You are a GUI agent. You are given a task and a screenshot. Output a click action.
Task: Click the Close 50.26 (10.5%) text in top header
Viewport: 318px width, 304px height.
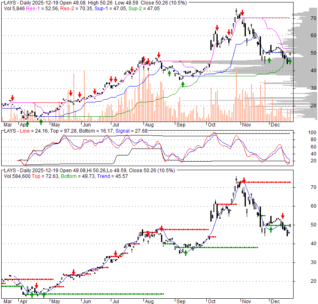(x=163, y=3)
